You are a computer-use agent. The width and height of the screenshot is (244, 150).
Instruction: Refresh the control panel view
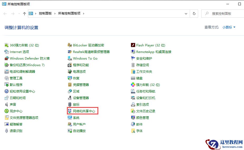click(x=194, y=13)
